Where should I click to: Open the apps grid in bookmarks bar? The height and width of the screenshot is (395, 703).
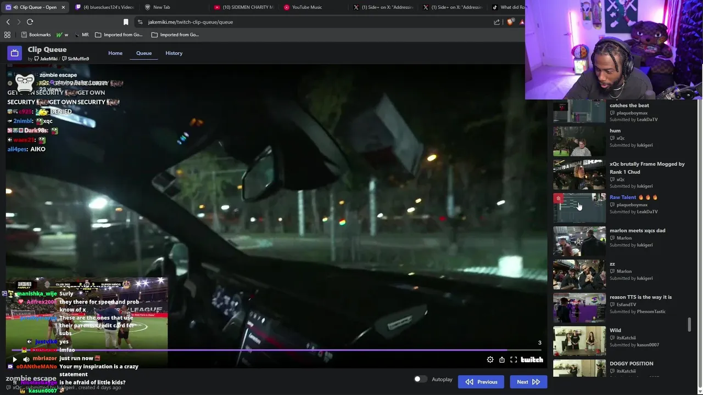click(x=7, y=35)
